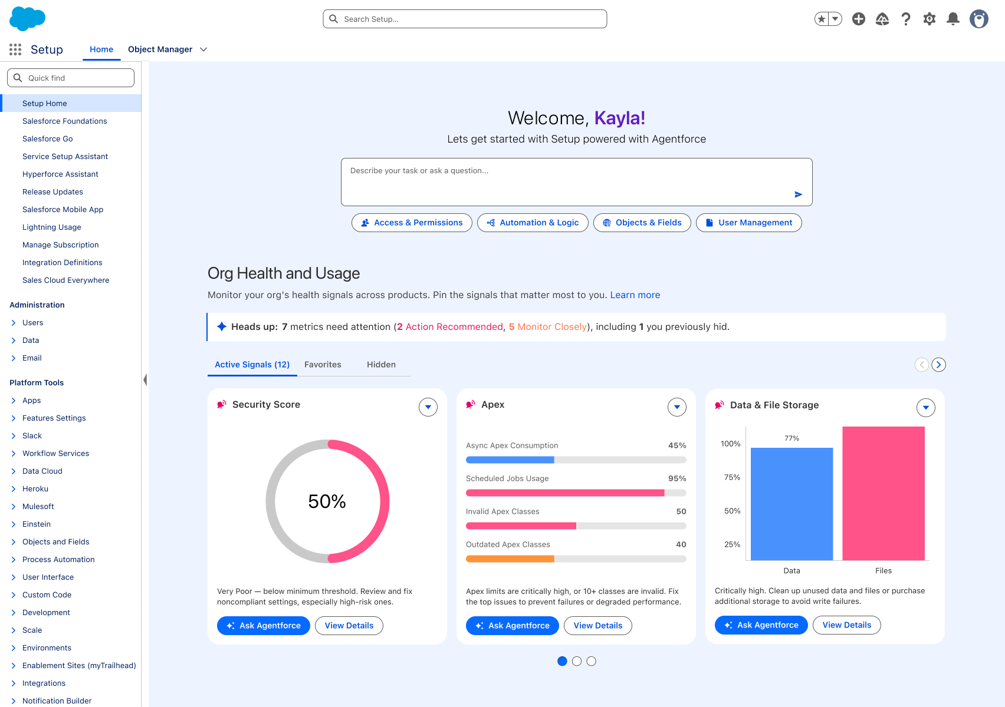Open the Trailhead guidance icon
This screenshot has width=1005, height=707.
(x=882, y=19)
